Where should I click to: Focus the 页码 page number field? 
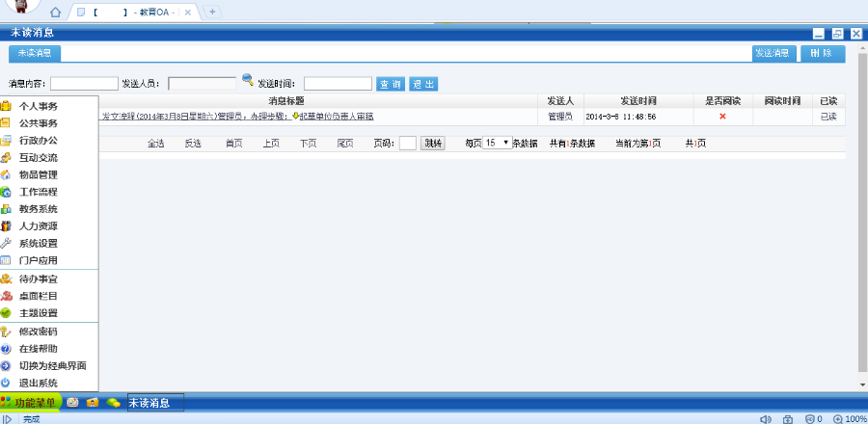407,144
